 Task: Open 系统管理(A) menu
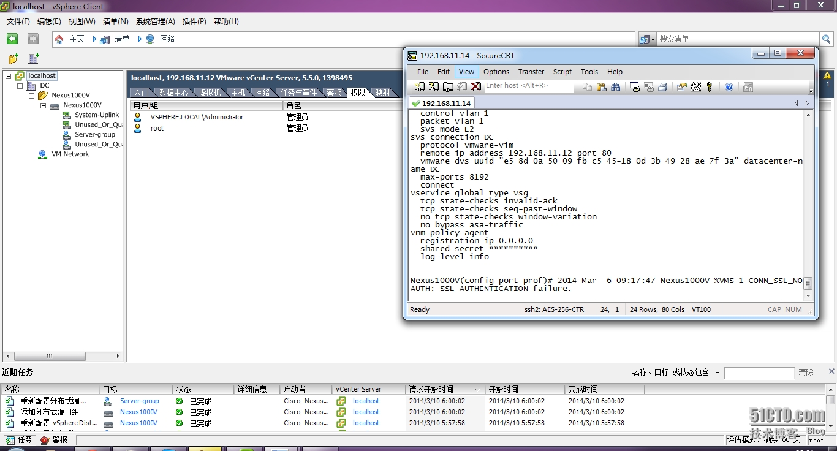156,21
